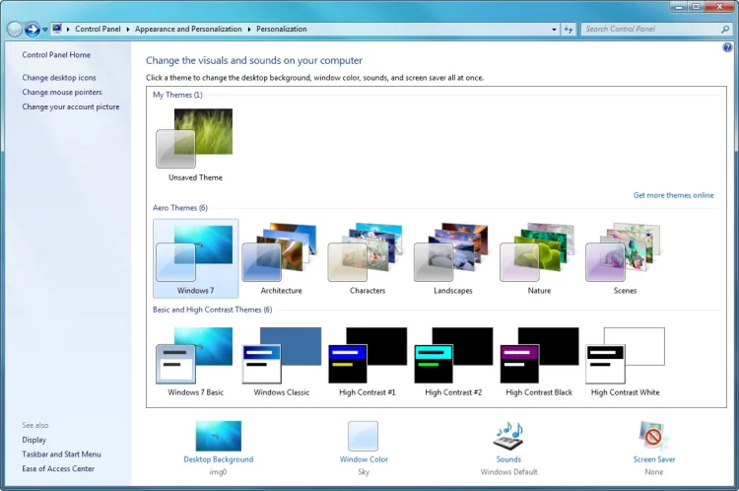Select High Contrast #1 theme
This screenshot has width=739, height=491.
(x=368, y=361)
